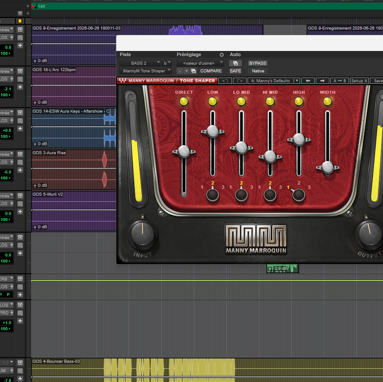The width and height of the screenshot is (383, 382).
Task: Open the input selector on the GDS 18-L'Arc track
Action: tap(6, 71)
